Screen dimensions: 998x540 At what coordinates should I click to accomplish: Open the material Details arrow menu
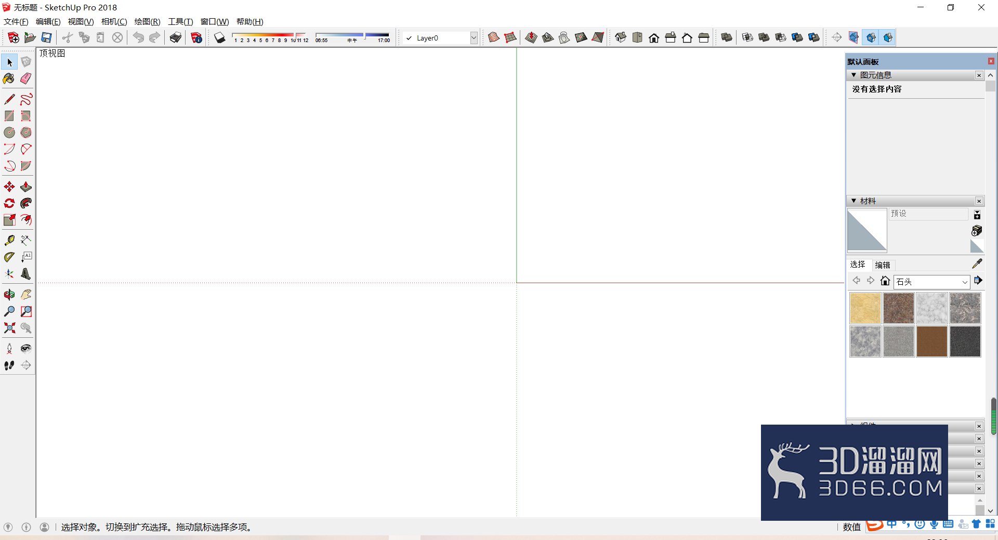978,281
